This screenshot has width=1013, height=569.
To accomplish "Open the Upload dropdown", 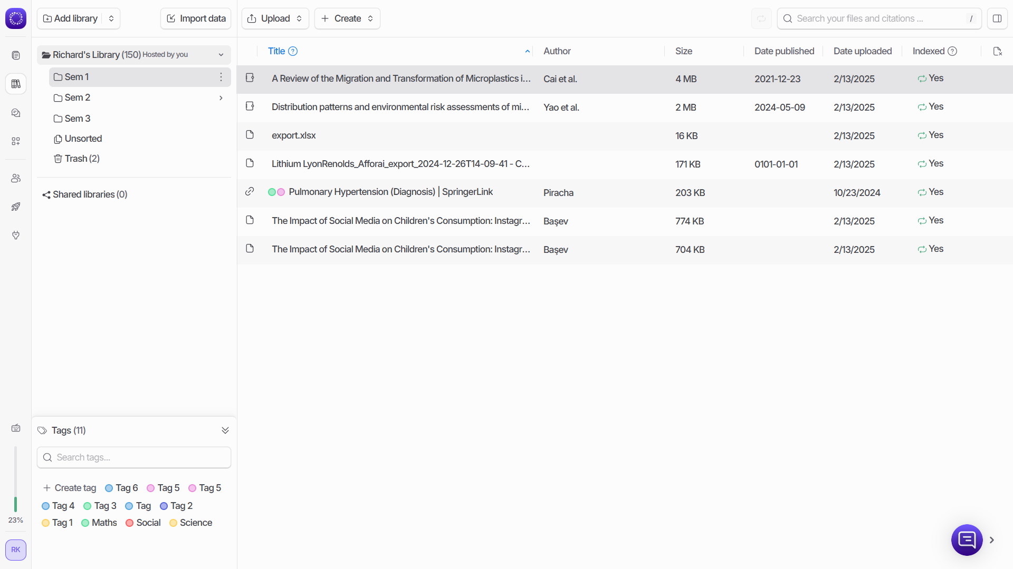I will 275,18.
